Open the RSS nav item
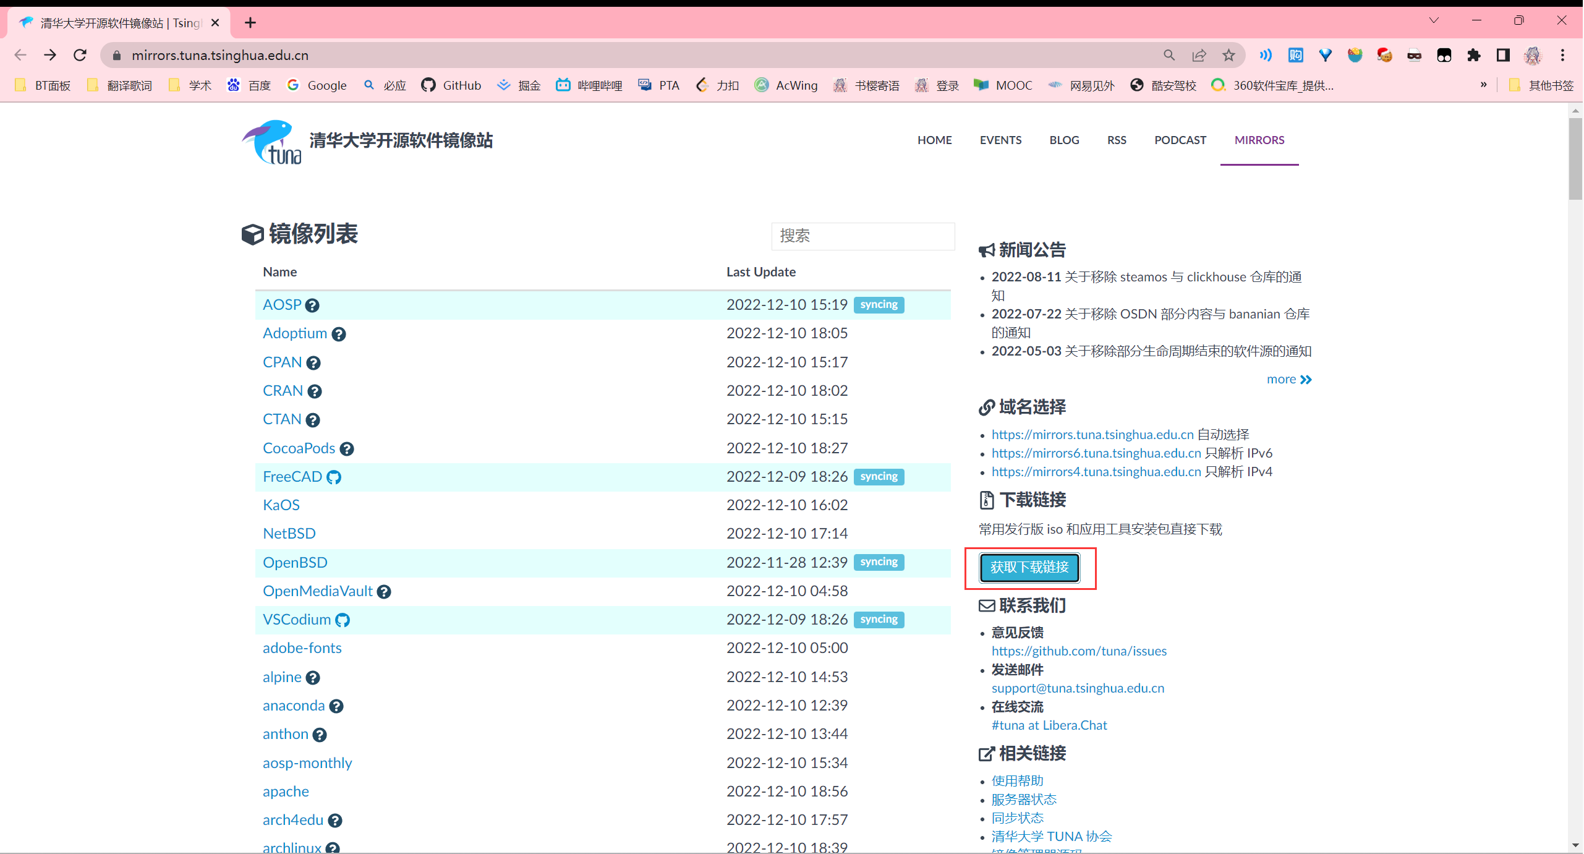This screenshot has height=854, width=1584. tap(1117, 140)
